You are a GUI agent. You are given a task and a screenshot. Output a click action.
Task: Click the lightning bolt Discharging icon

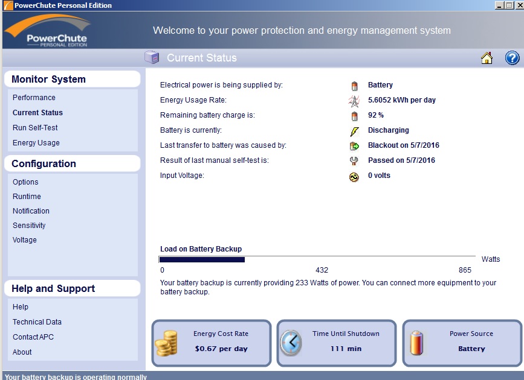354,131
